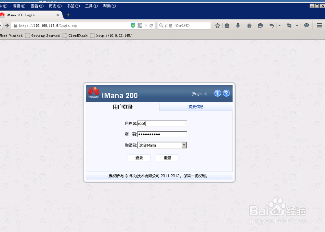Open the Most Visited bookmark
The image size is (325, 232).
(11, 36)
